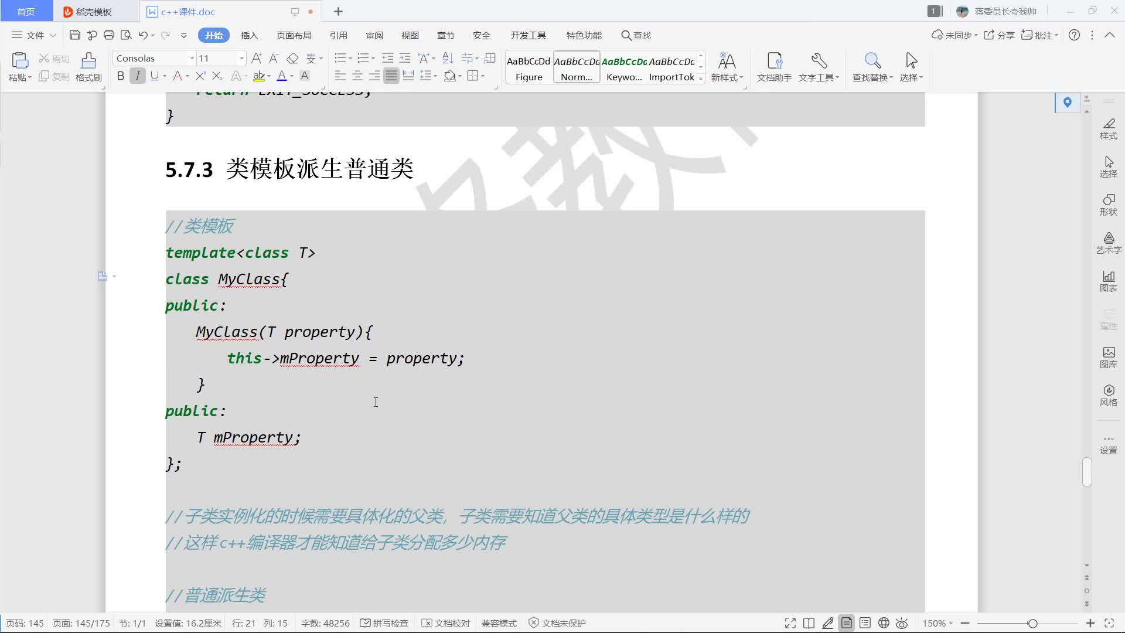Screen dimensions: 1125x633
Task: Open Gallery (图库) sidebar panel
Action: point(1109,358)
